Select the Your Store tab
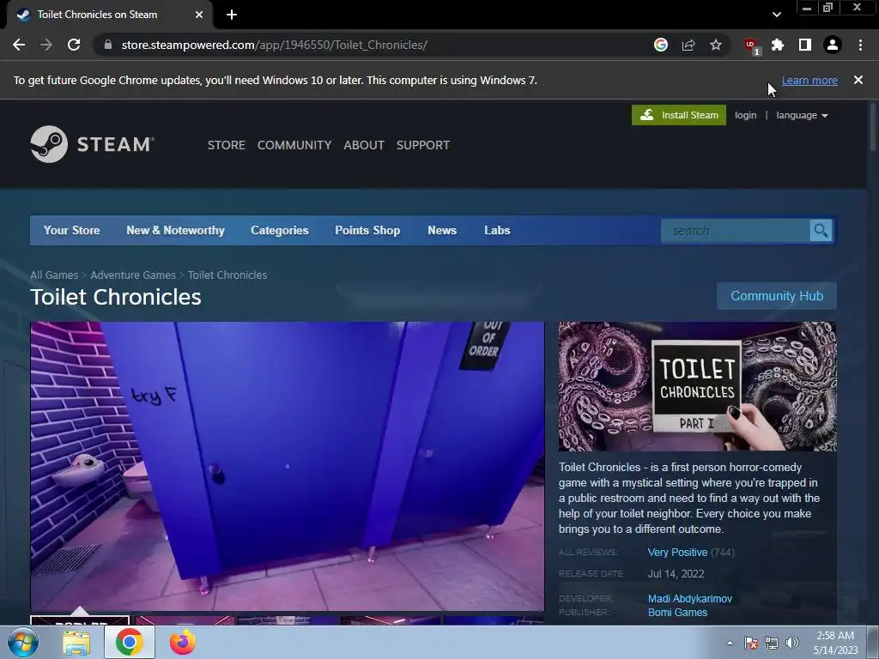 (72, 230)
